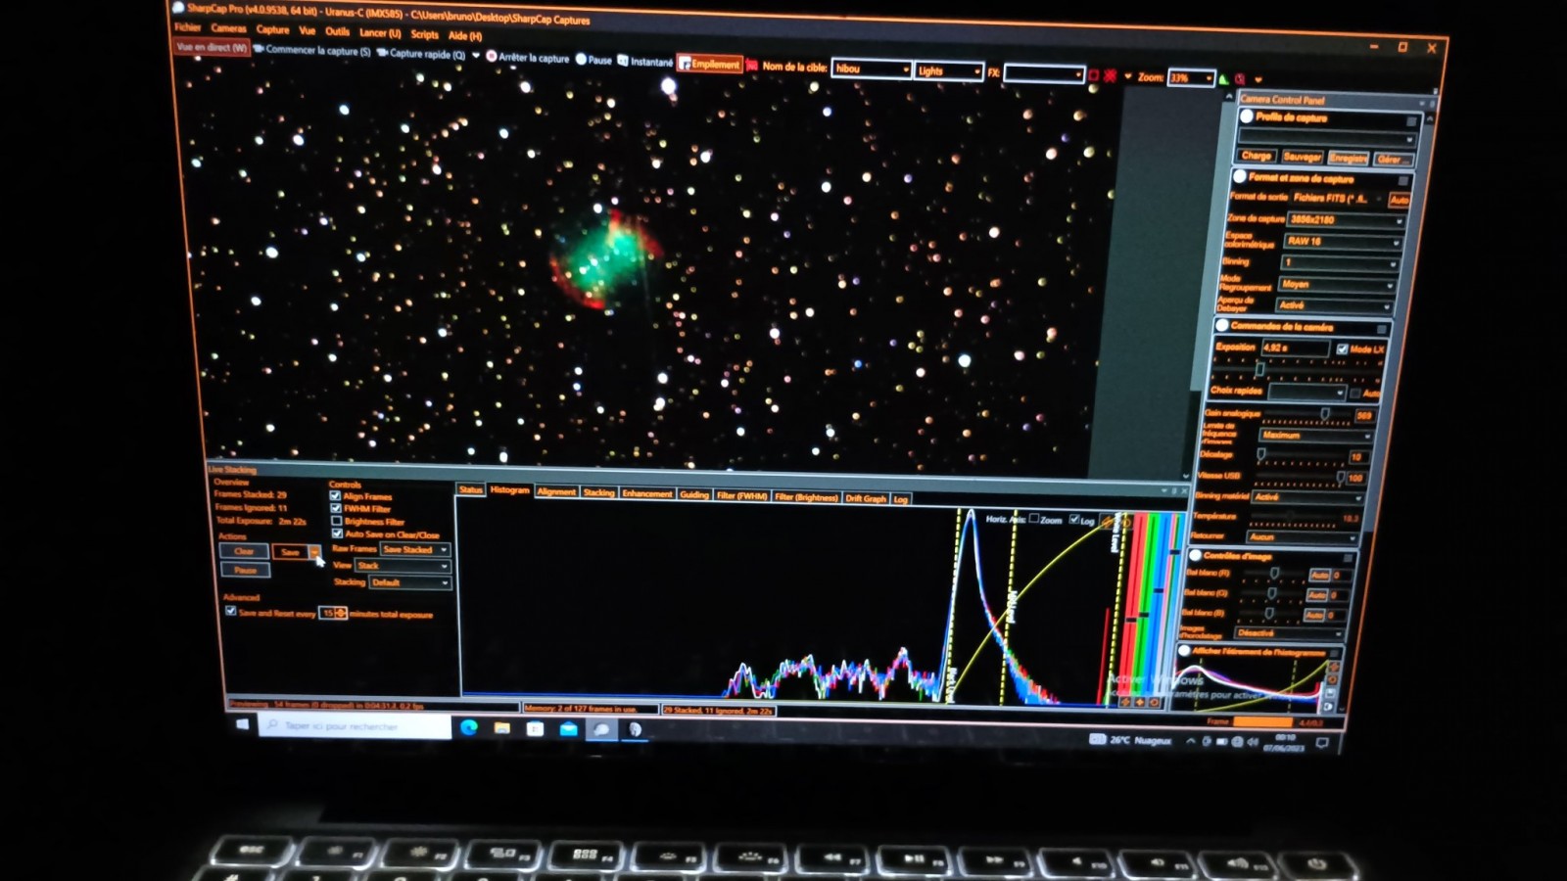
Task: Click the first red icon right of the FX dropdown
Action: (1094, 75)
